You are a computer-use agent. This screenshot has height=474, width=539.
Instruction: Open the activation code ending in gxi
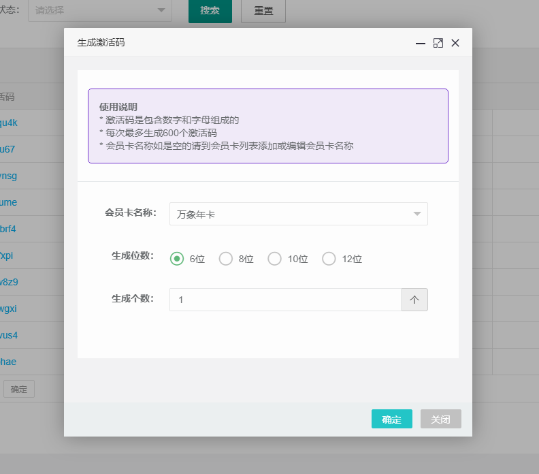coord(9,309)
